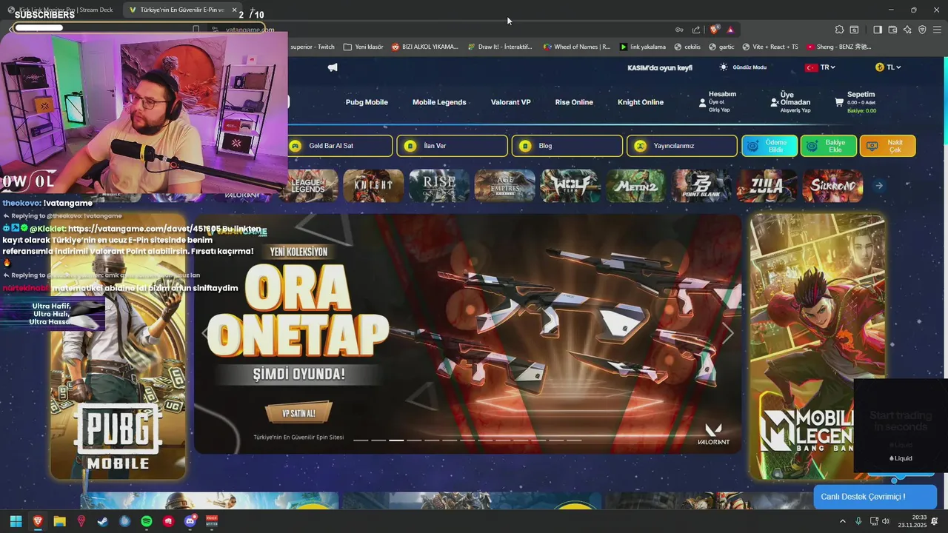Open Mobile Legends menu item
Screen dimensions: 948x533
(x=439, y=102)
